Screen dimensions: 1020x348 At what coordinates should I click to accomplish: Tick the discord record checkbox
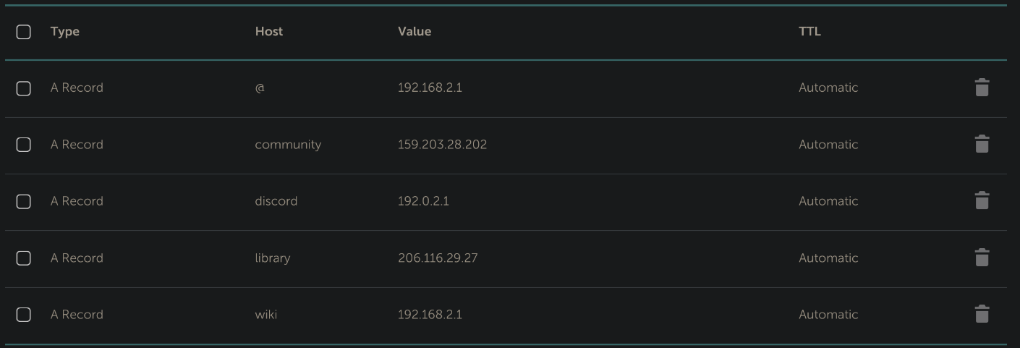coord(23,201)
